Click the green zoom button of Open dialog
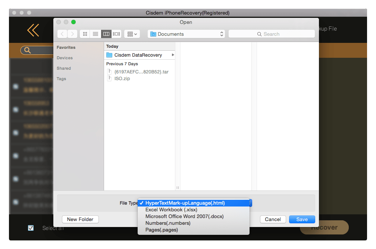Viewport: 376px width, 249px height. pyautogui.click(x=73, y=22)
